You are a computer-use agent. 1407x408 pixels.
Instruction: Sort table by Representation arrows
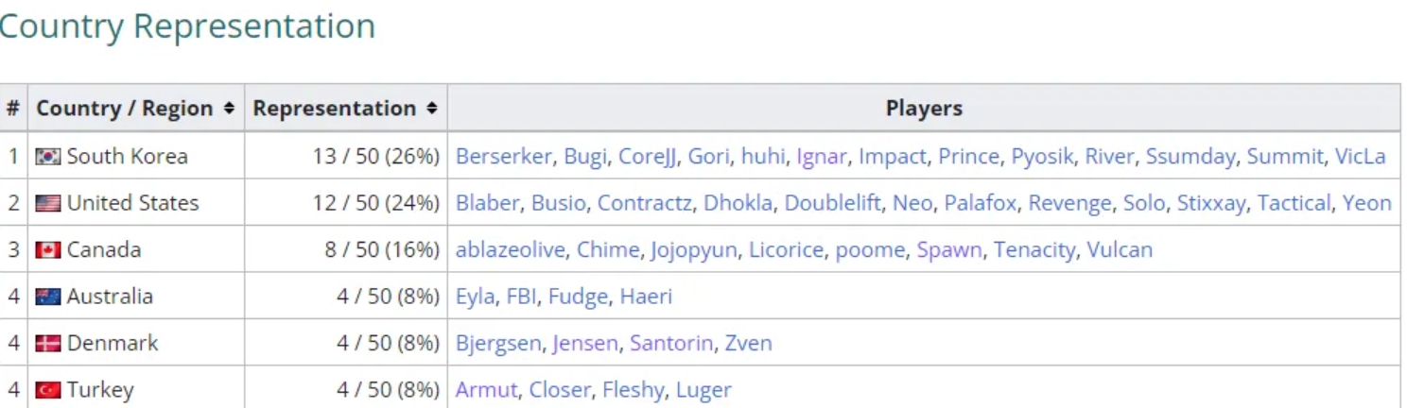click(x=431, y=109)
